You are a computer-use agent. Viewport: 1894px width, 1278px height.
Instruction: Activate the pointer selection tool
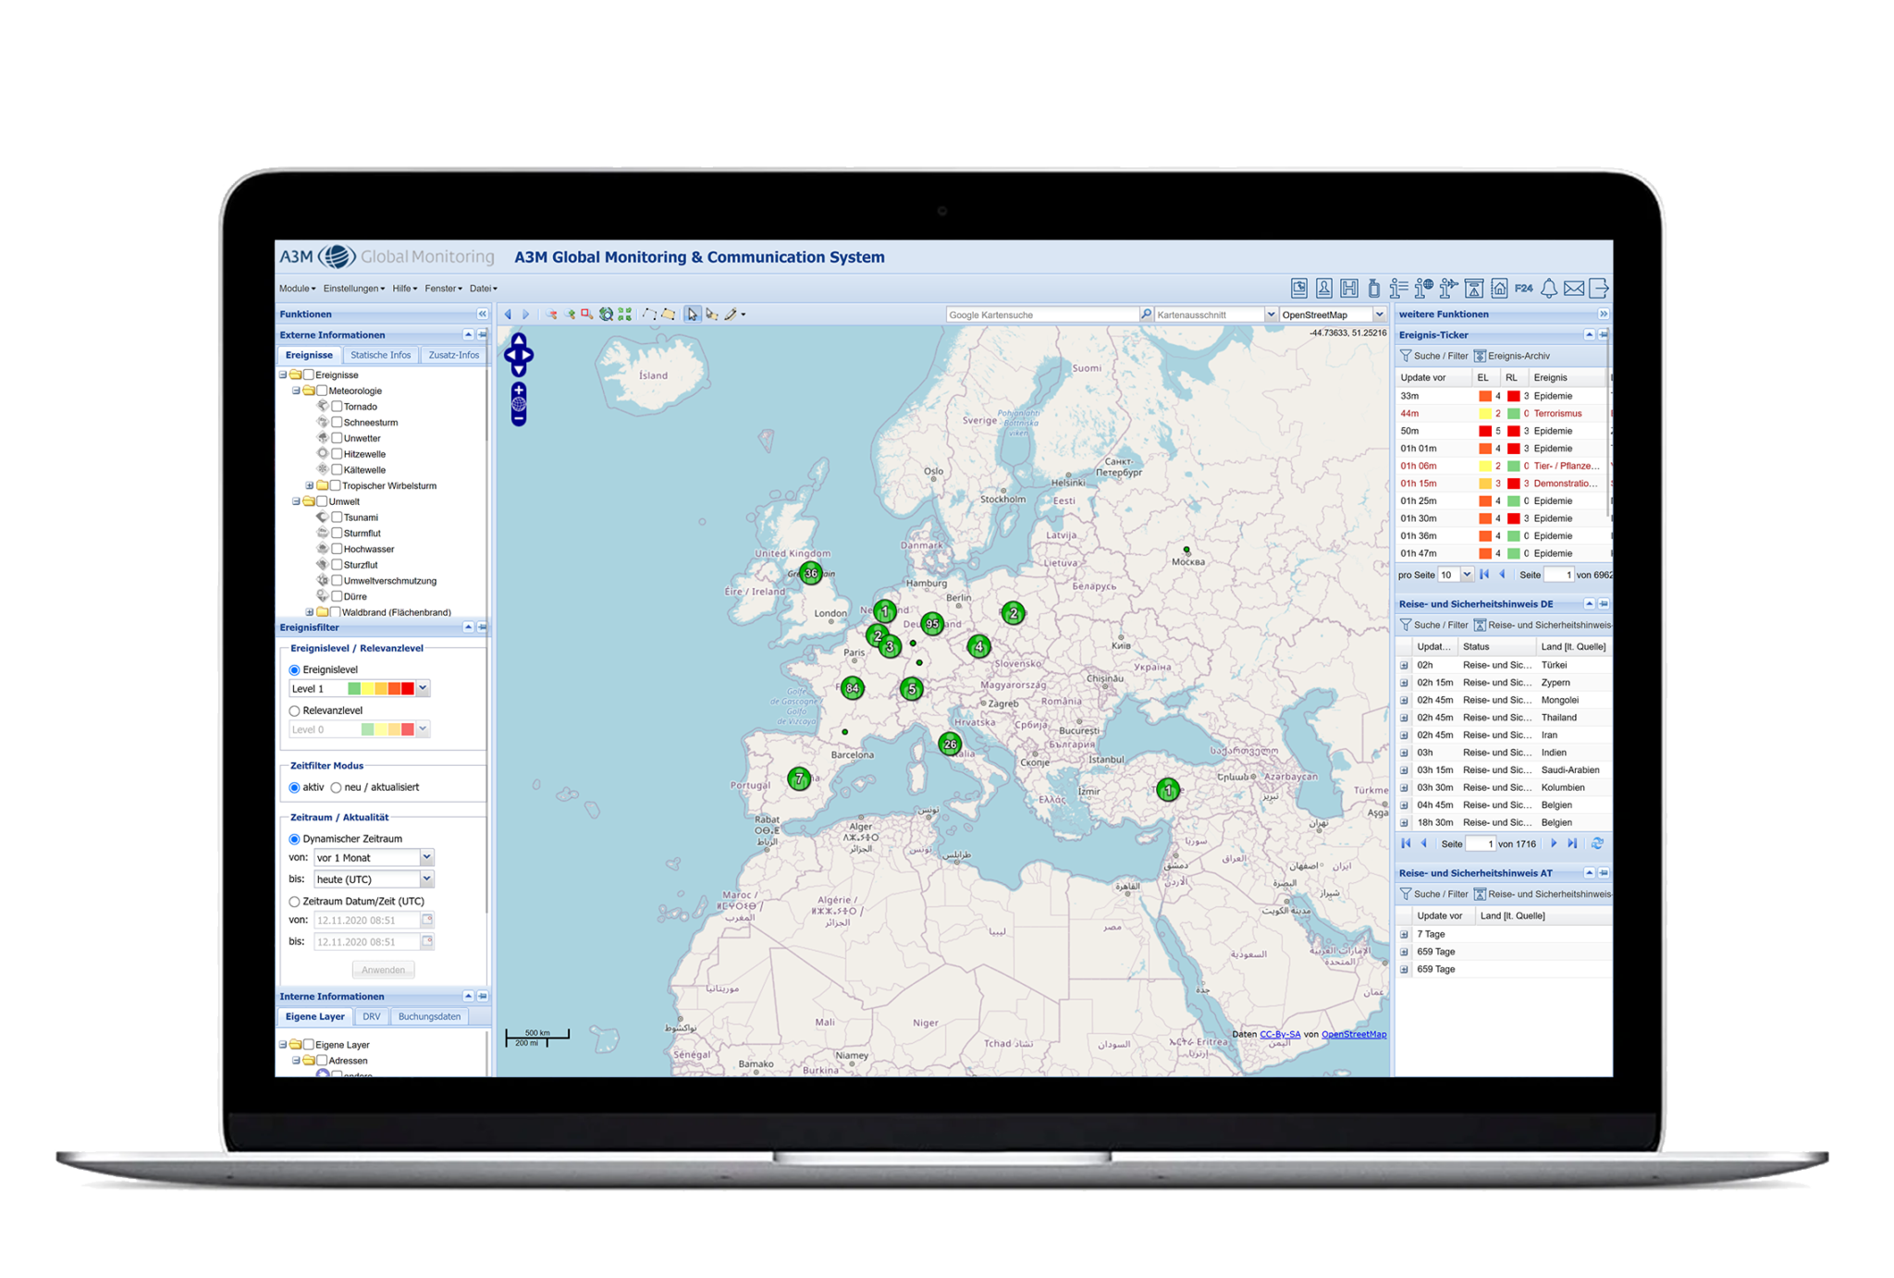coord(693,314)
